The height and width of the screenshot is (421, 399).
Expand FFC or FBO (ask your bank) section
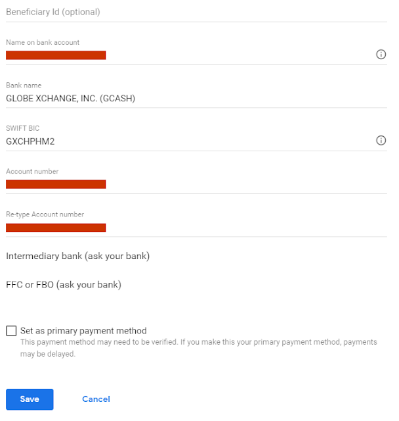64,285
